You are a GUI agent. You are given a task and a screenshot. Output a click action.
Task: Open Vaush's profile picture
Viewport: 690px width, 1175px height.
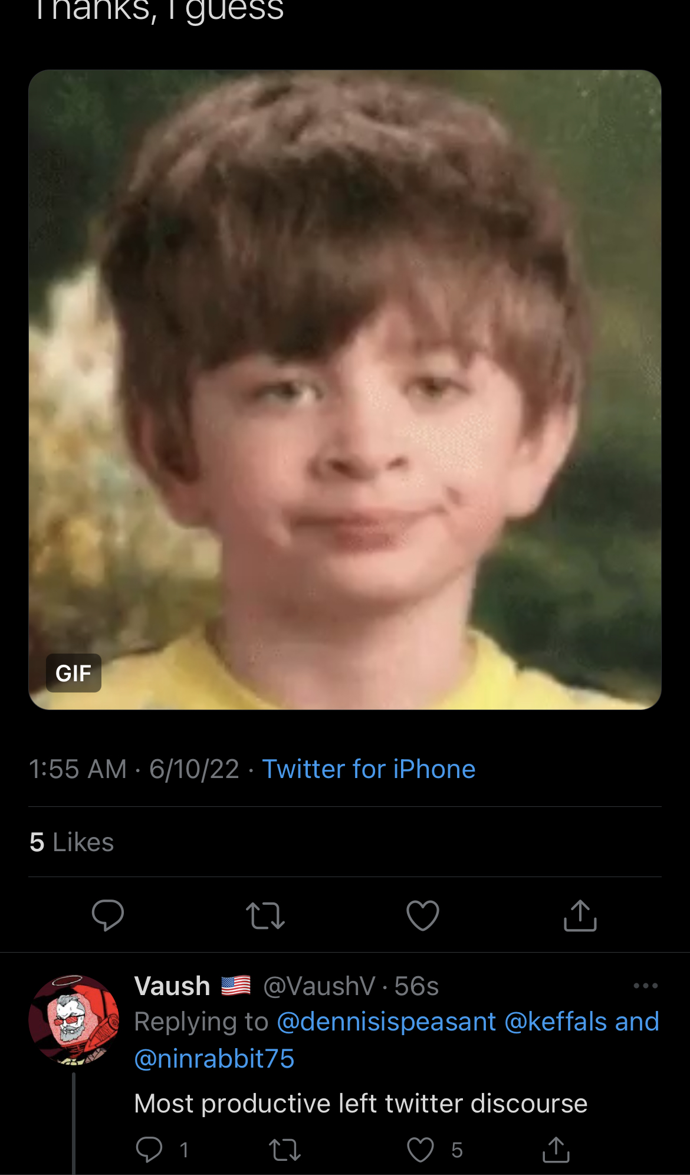[x=74, y=1020]
